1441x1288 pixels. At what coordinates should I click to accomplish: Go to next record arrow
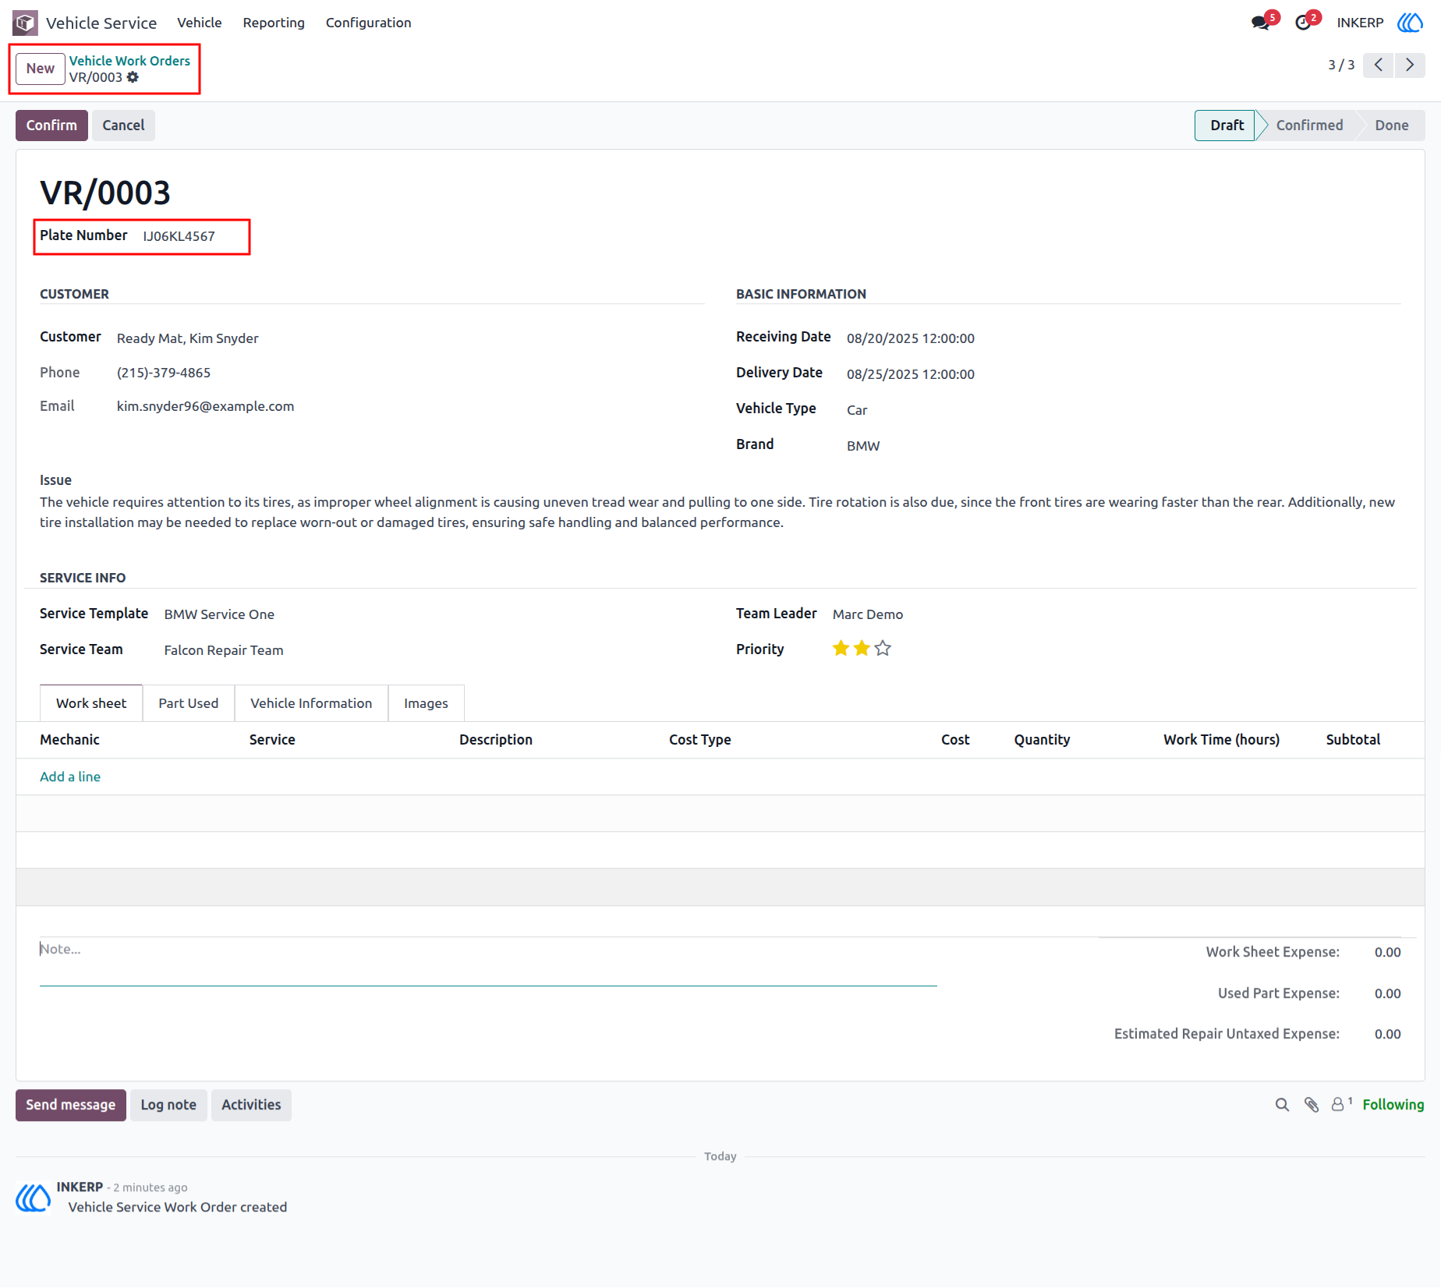pyautogui.click(x=1410, y=65)
